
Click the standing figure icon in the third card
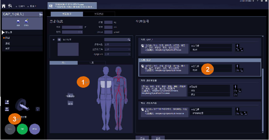tap(235, 87)
